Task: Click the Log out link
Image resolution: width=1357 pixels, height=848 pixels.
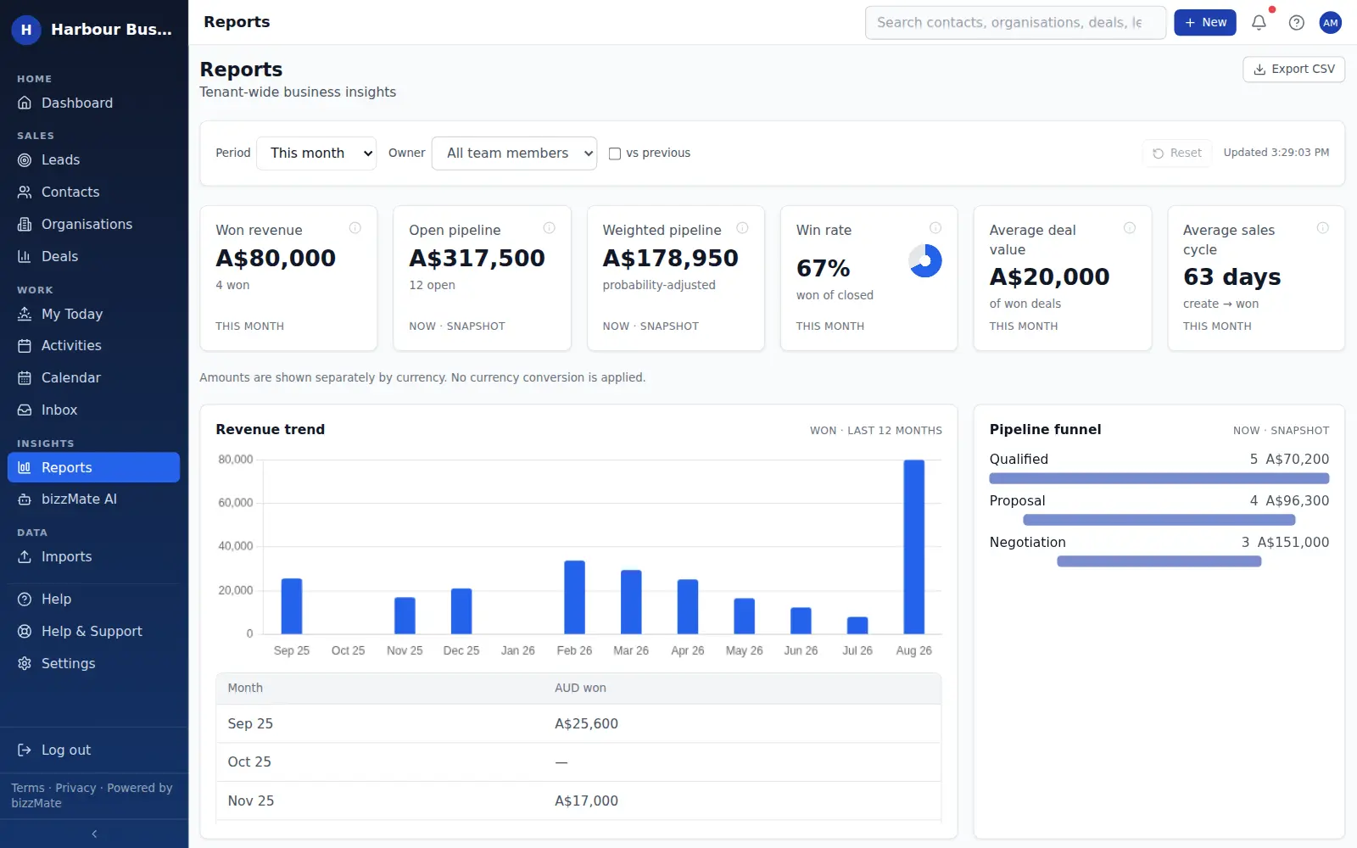Action: (x=93, y=750)
